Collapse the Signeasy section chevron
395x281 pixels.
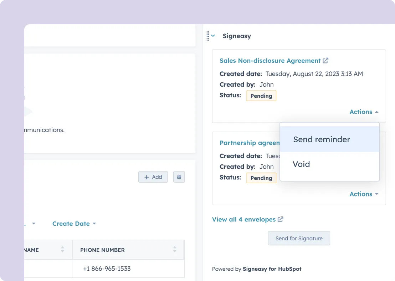click(213, 36)
